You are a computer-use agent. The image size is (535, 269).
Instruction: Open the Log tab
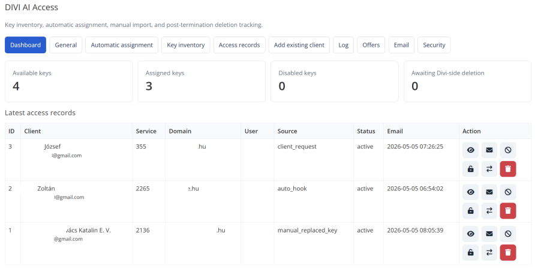(343, 45)
